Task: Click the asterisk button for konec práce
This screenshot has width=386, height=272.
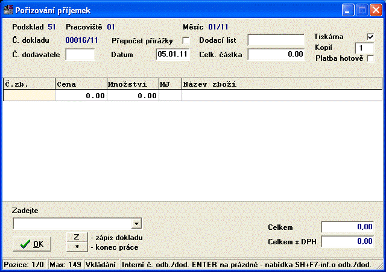Action: 77,247
